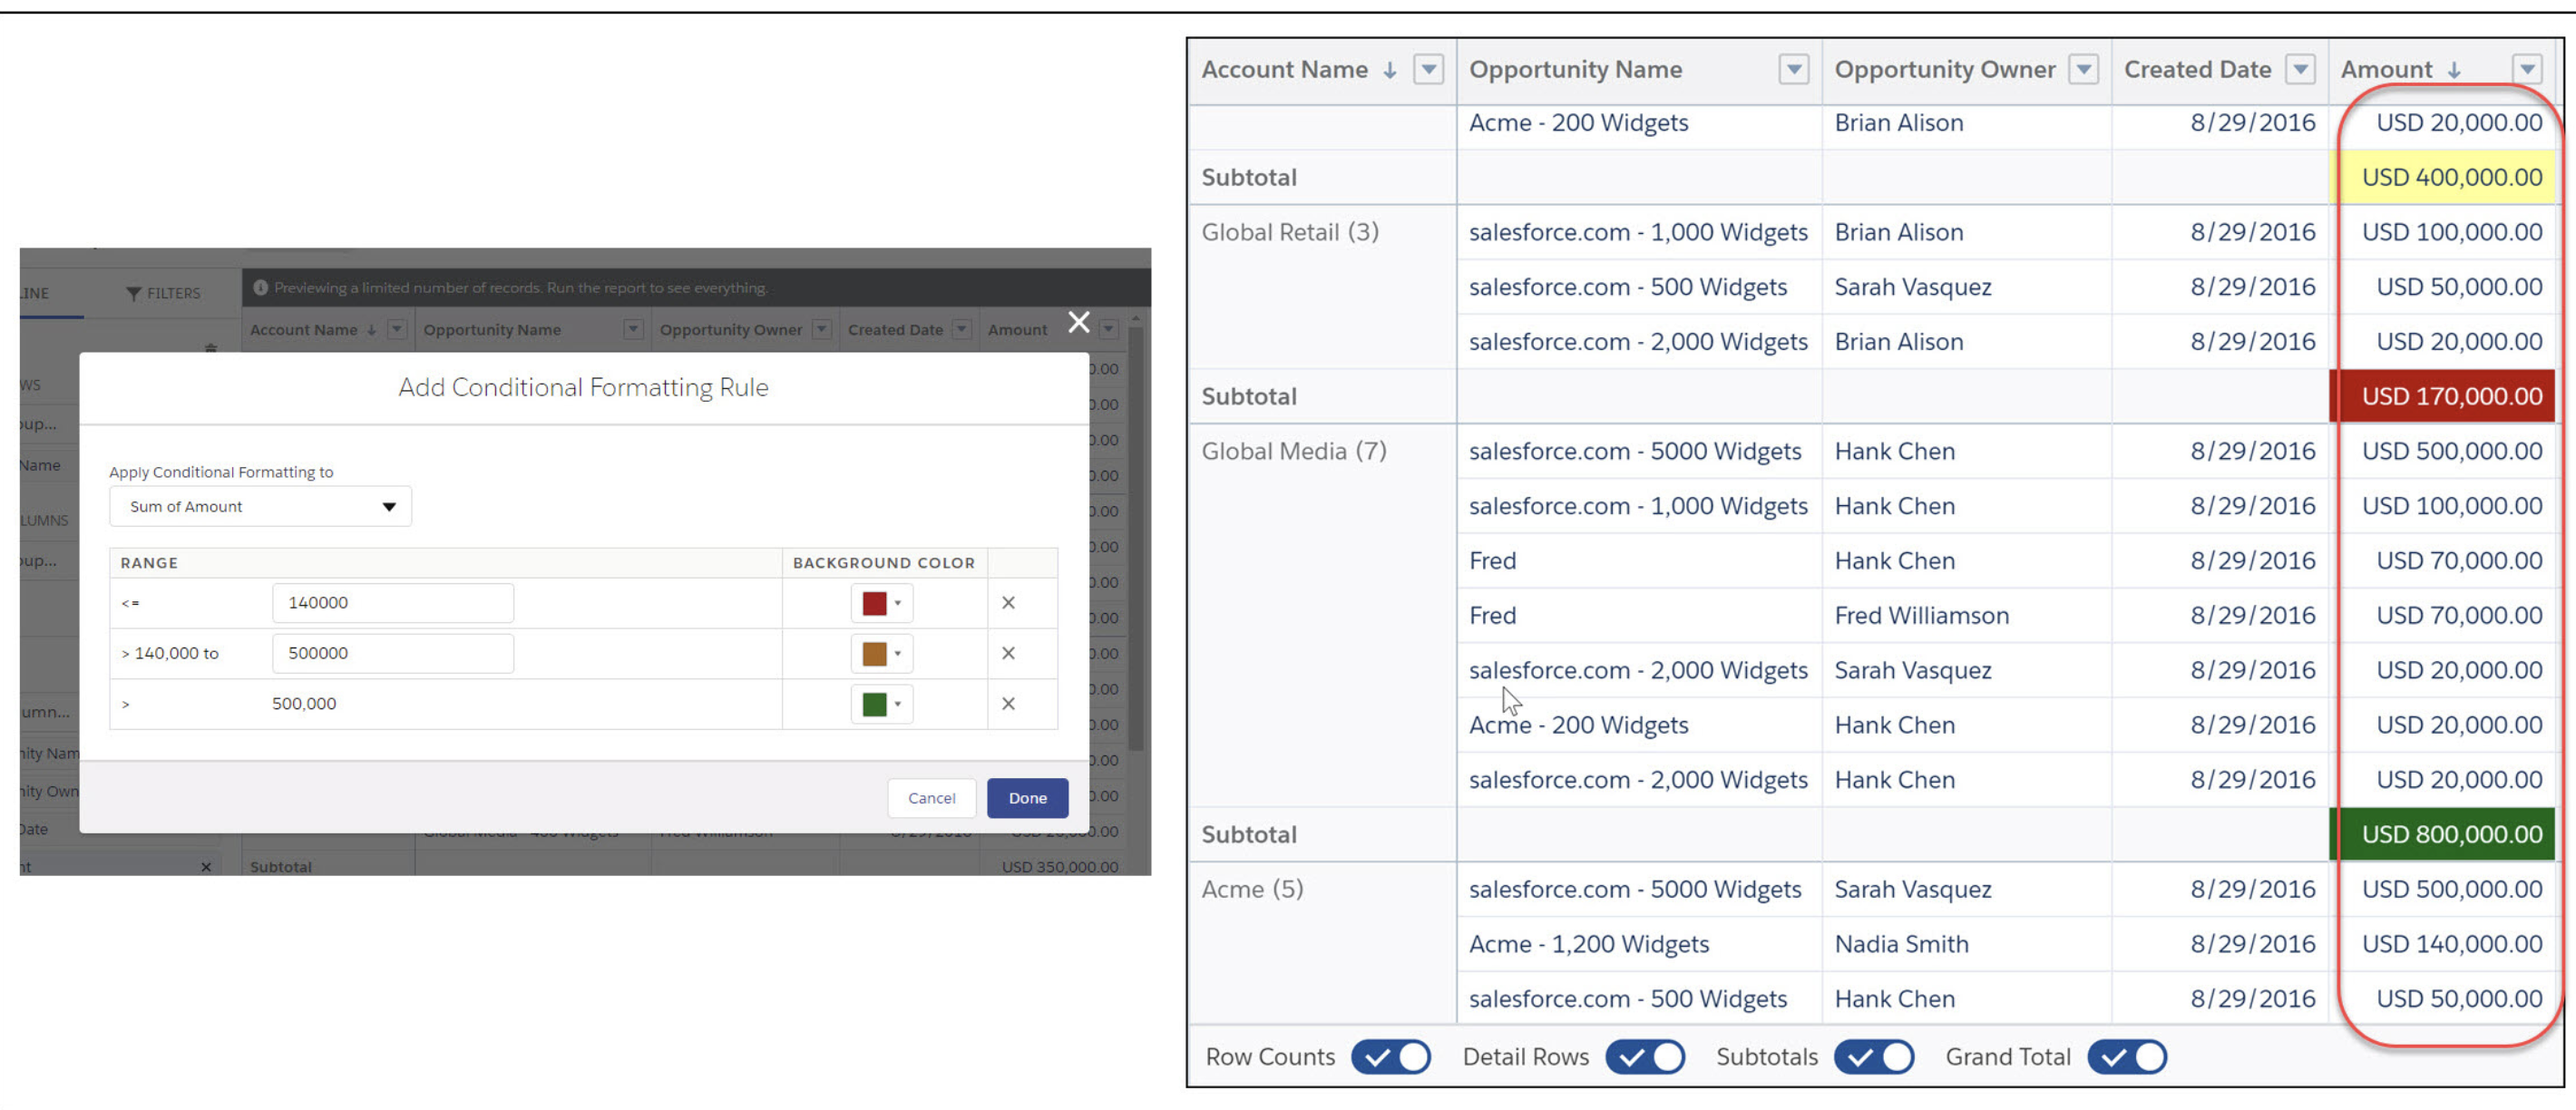
Task: Select the Global Media (7) group row
Action: [1294, 451]
